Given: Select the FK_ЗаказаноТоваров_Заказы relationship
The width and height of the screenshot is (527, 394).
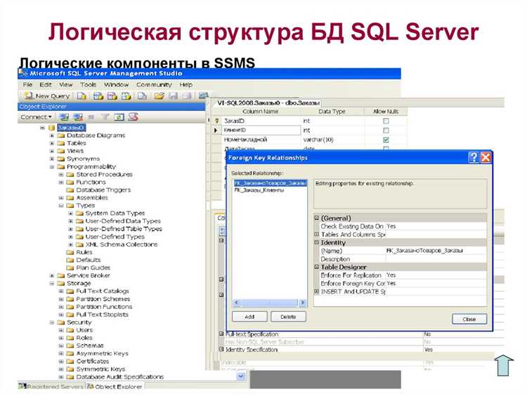Looking at the screenshot, I should tap(271, 183).
